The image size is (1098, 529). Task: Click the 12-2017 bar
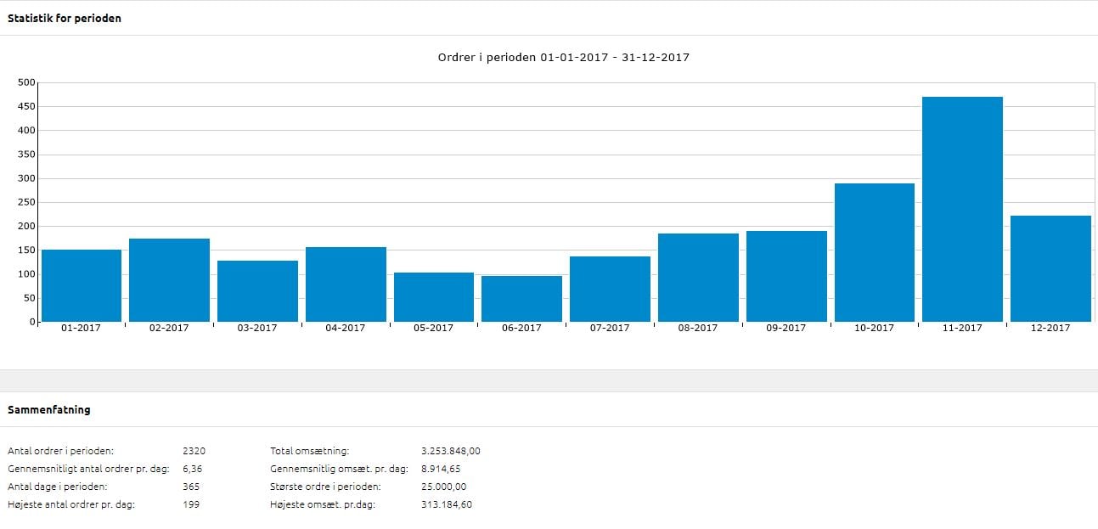(x=1050, y=268)
